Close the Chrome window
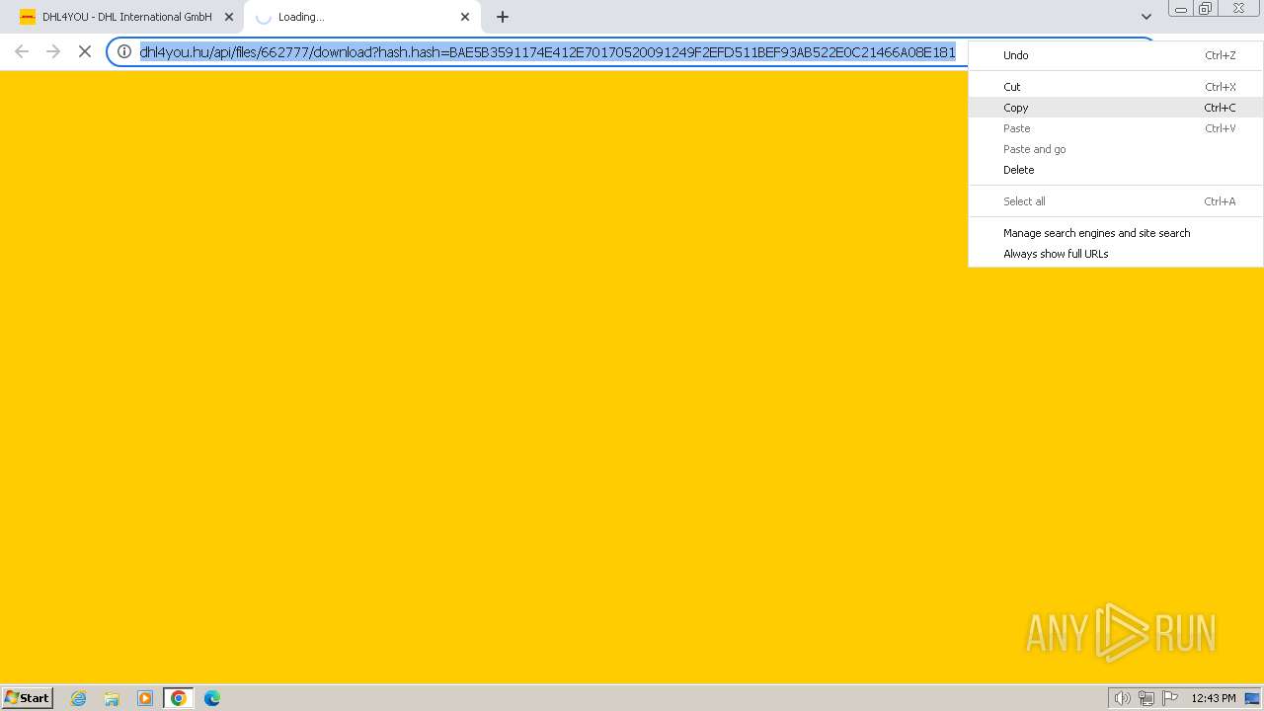Viewport: 1264px width, 711px height. click(x=1238, y=9)
